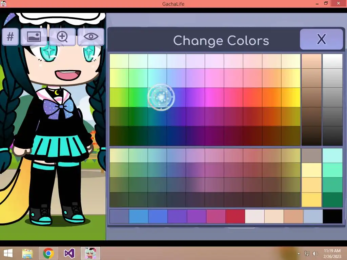Pick the deepest yellow swatch at the bottom of the yellow side column

(312, 200)
